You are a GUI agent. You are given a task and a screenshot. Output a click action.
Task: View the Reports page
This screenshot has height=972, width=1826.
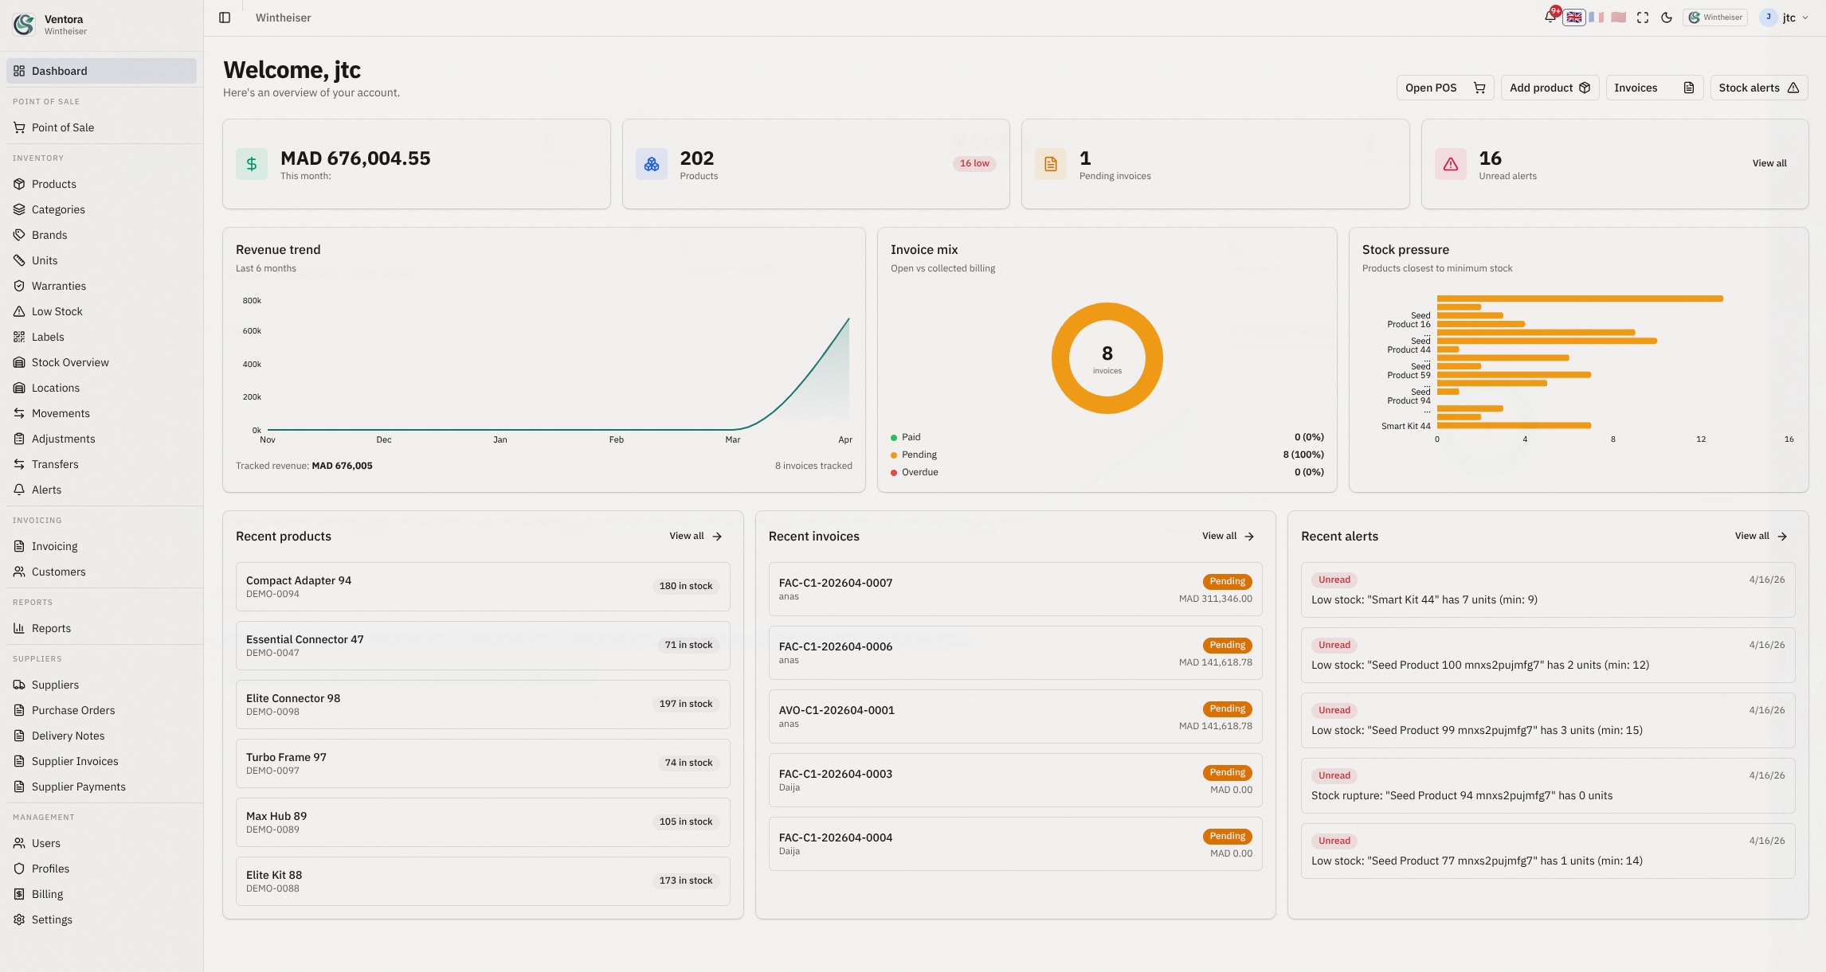(51, 628)
